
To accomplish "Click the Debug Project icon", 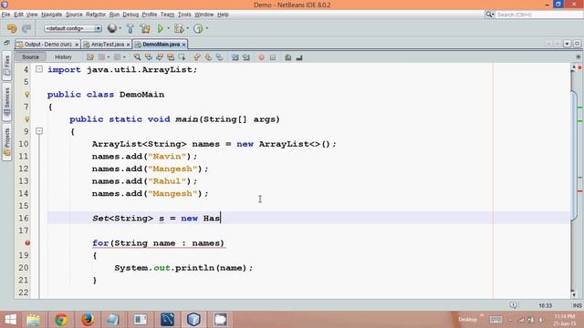I will click(x=179, y=28).
